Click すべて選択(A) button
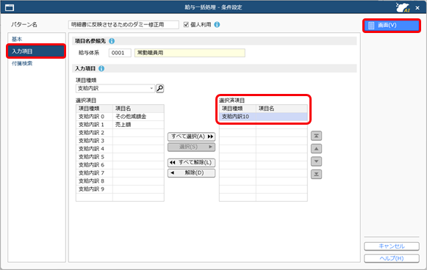Image resolution: width=427 pixels, height=270 pixels. coord(191,136)
